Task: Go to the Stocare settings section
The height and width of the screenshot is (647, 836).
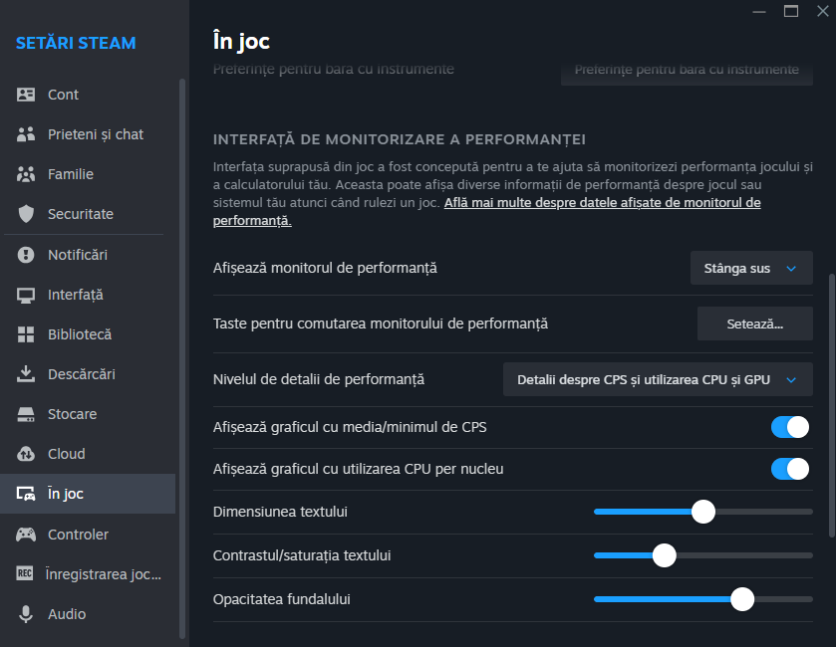Action: click(x=72, y=414)
